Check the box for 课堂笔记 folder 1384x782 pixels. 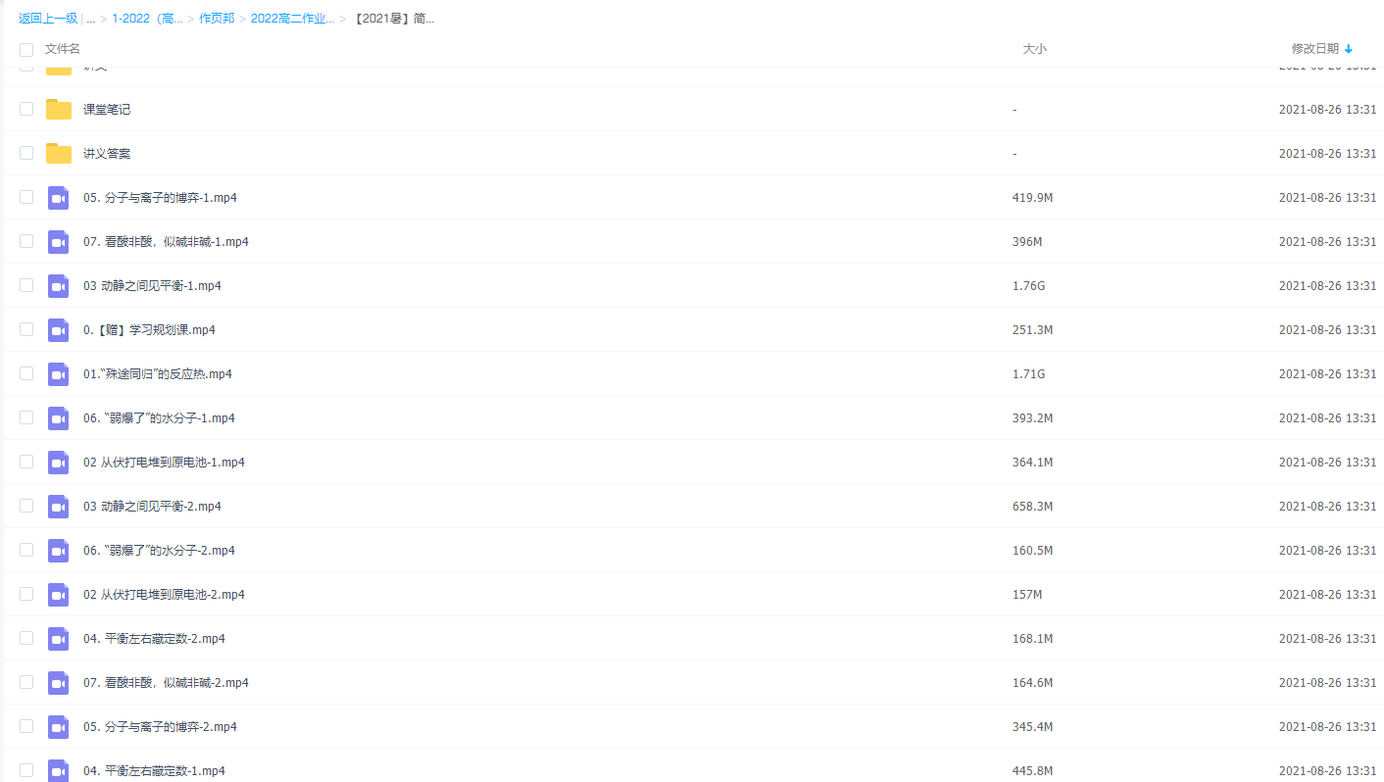pos(26,110)
